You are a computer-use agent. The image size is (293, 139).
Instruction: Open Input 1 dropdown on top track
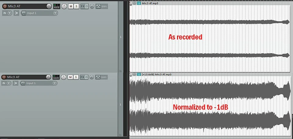55,13
